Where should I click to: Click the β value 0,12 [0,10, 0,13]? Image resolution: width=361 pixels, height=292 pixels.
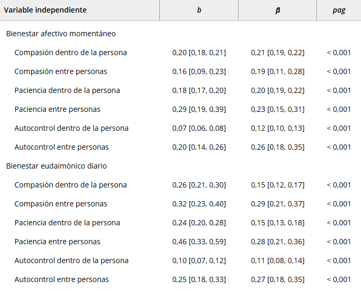point(277,128)
